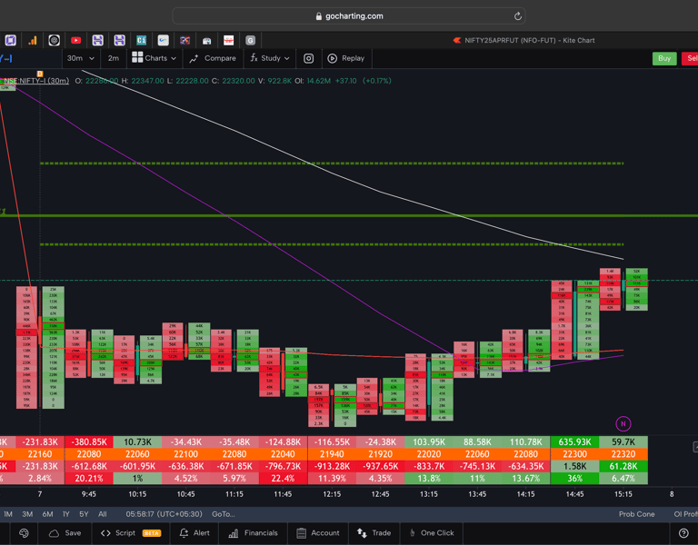Open the Account panel
The height and width of the screenshot is (545, 698).
[x=317, y=533]
